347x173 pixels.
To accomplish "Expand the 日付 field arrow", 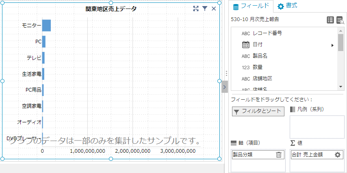I will tap(332, 45).
